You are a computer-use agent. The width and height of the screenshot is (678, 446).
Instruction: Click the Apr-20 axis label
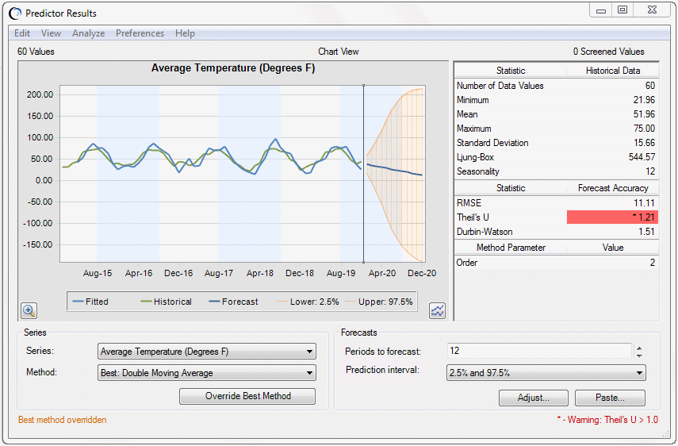381,273
